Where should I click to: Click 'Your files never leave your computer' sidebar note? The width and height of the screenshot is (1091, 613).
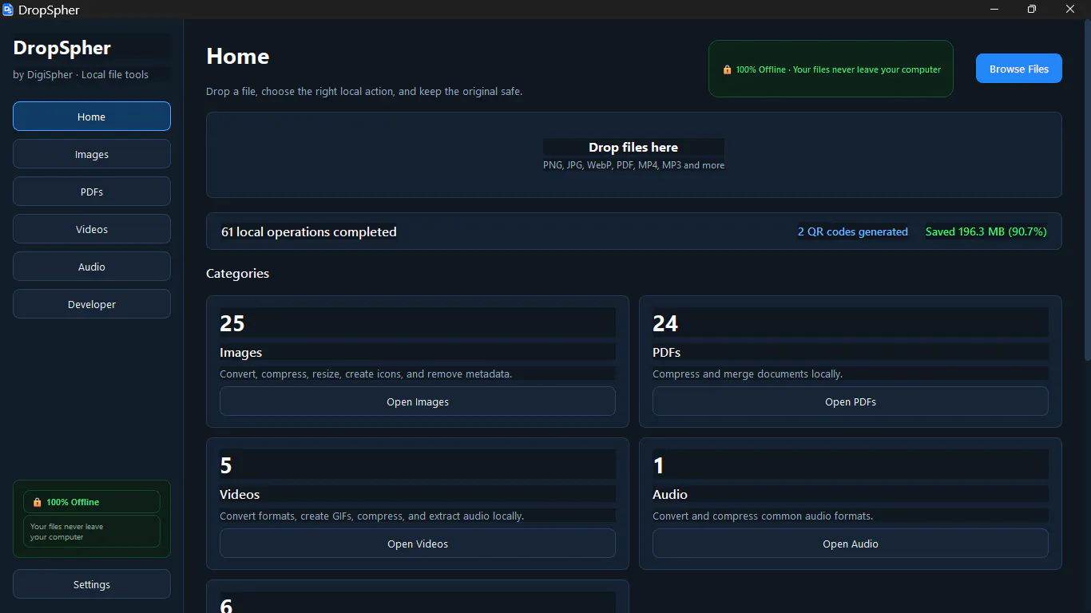pos(92,532)
